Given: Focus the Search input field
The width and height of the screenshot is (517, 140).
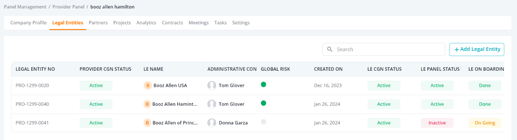Looking at the screenshot, I should pos(384,49).
